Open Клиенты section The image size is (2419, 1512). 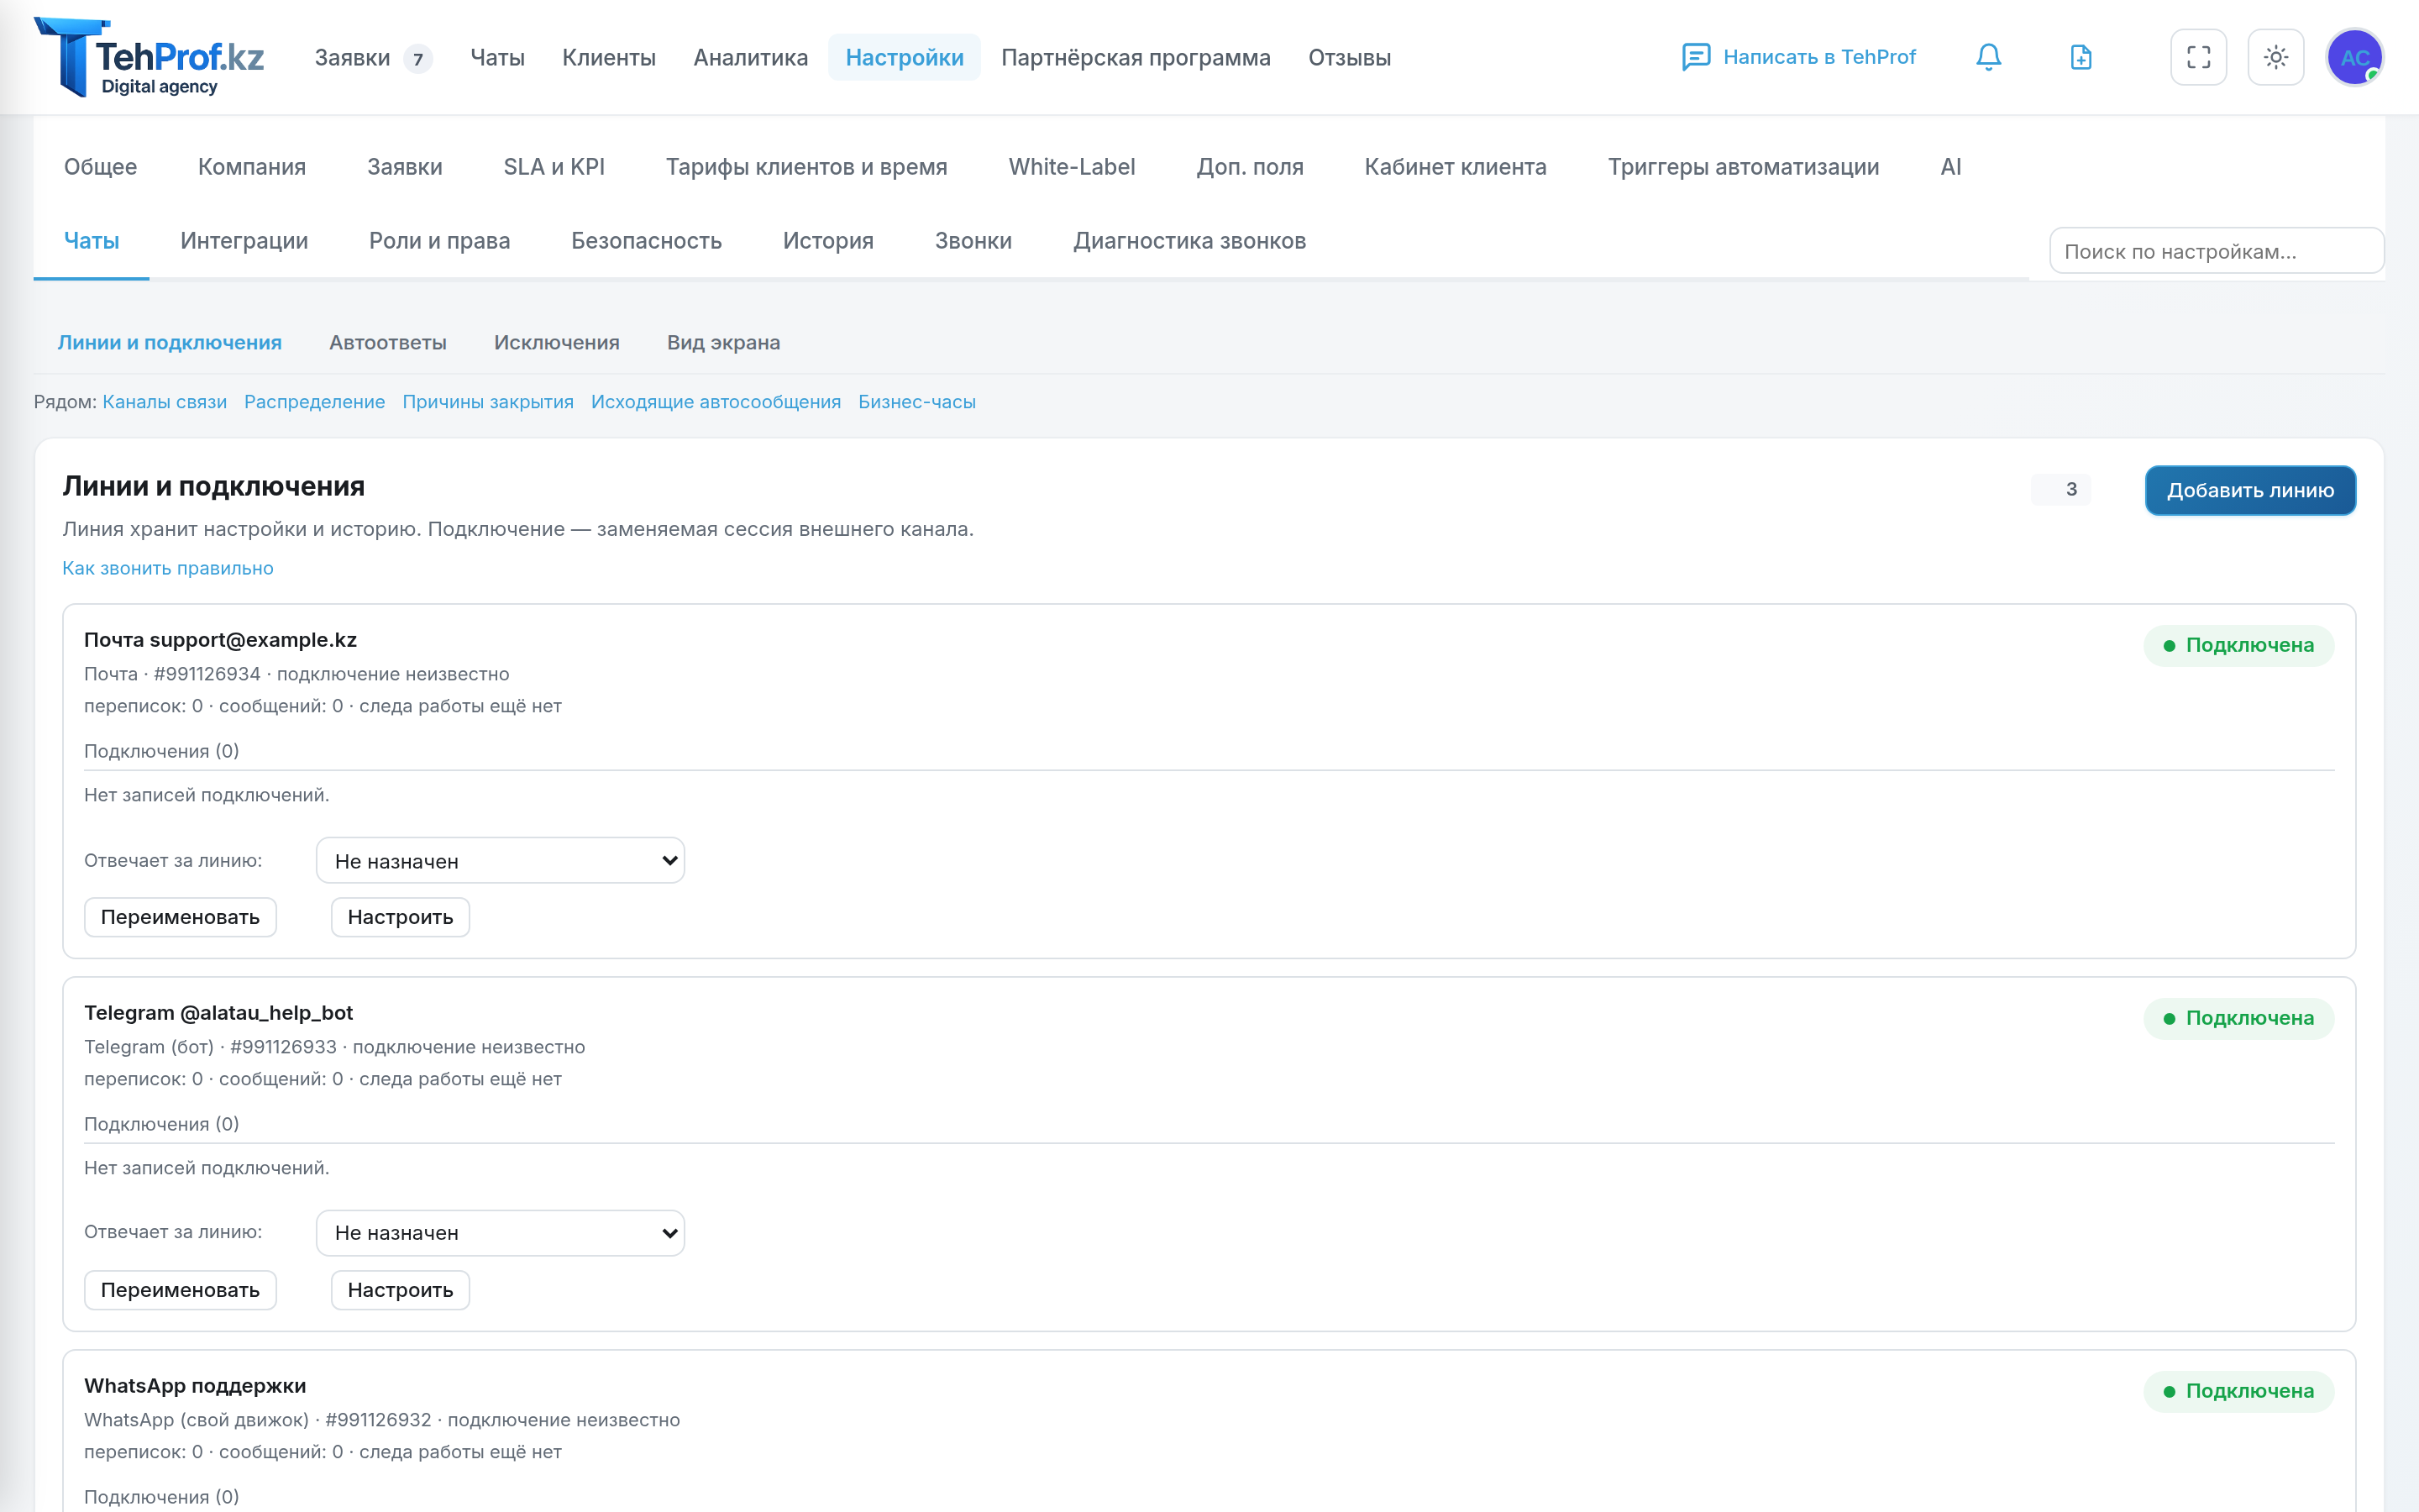tap(609, 58)
